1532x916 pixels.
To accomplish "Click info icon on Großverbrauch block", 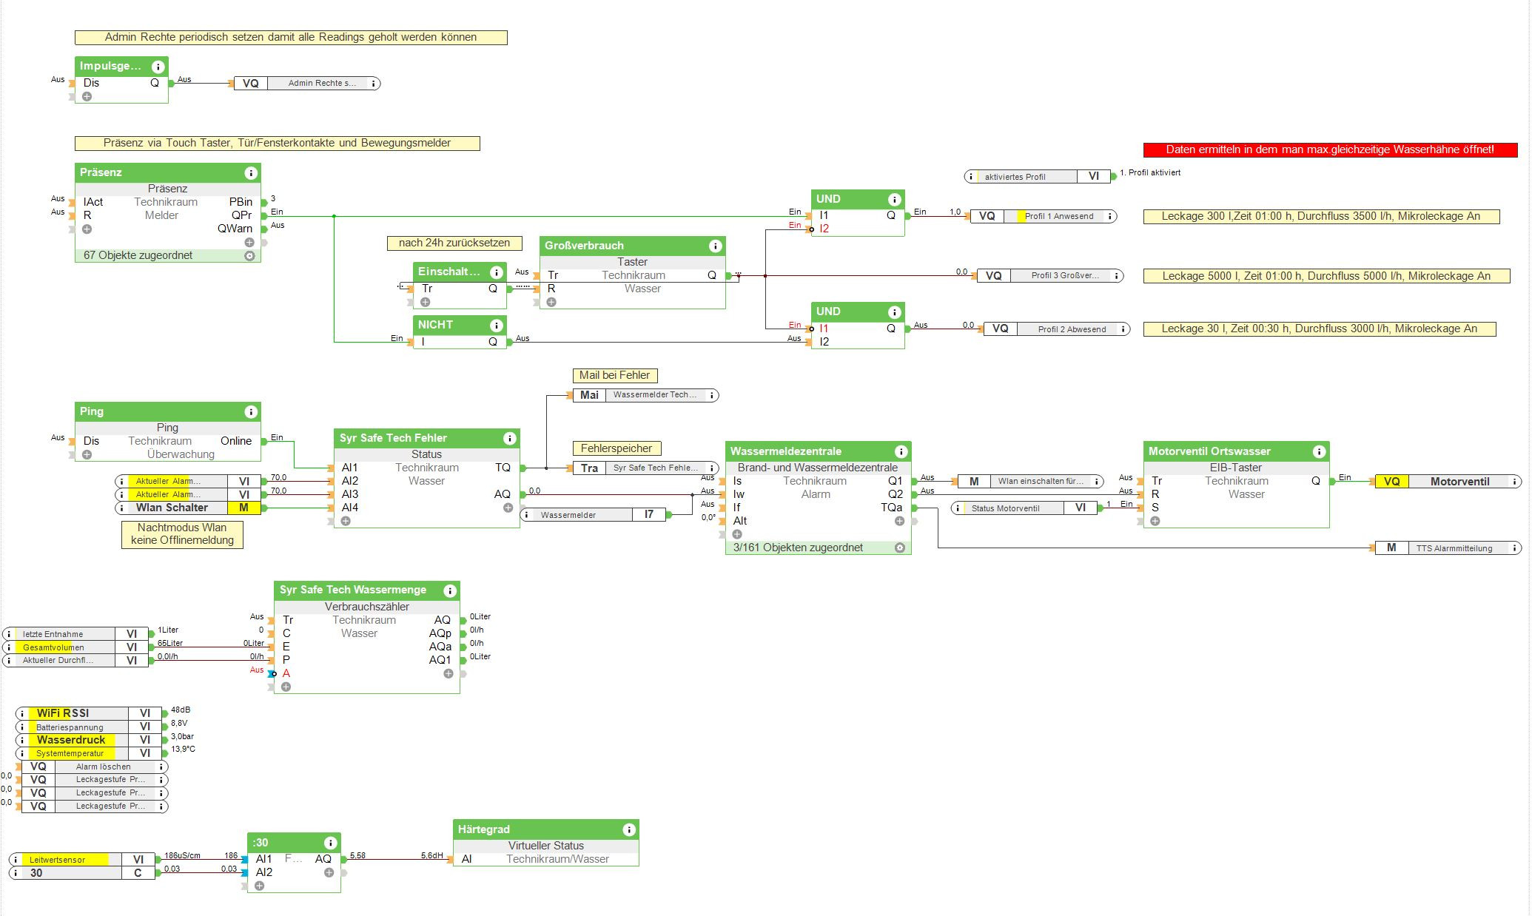I will (x=715, y=246).
